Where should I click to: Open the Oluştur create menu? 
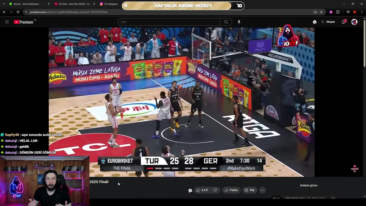[328, 22]
